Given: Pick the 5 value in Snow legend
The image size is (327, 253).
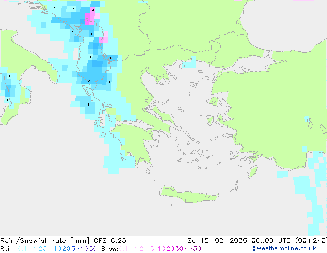Looking at the screenshot, I should click(x=152, y=249).
